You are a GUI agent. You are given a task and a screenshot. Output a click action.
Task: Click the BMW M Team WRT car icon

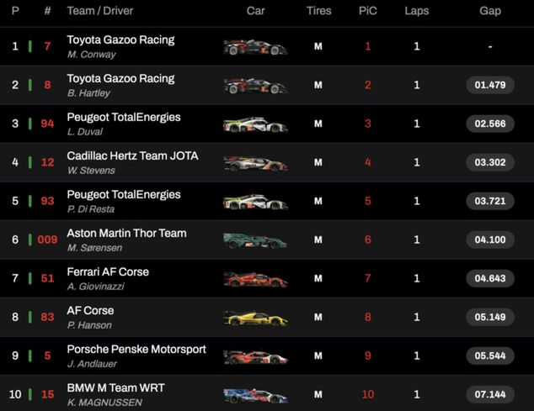[x=255, y=395]
